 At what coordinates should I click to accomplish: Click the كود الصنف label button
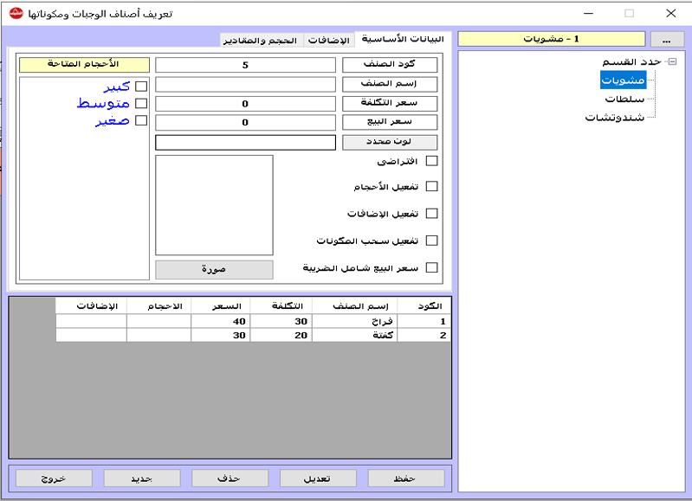click(390, 65)
